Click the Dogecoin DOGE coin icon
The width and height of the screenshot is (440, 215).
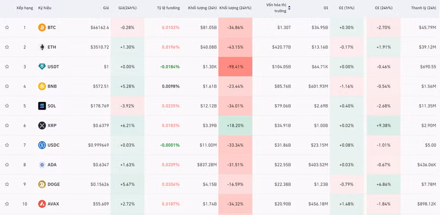(x=42, y=185)
